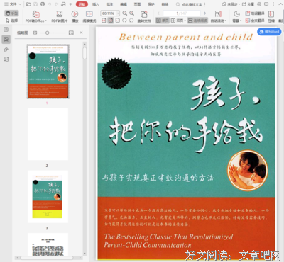The image size is (284, 262).
Task: Click the 播放 play slideshow icon
Action: (x=75, y=17)
